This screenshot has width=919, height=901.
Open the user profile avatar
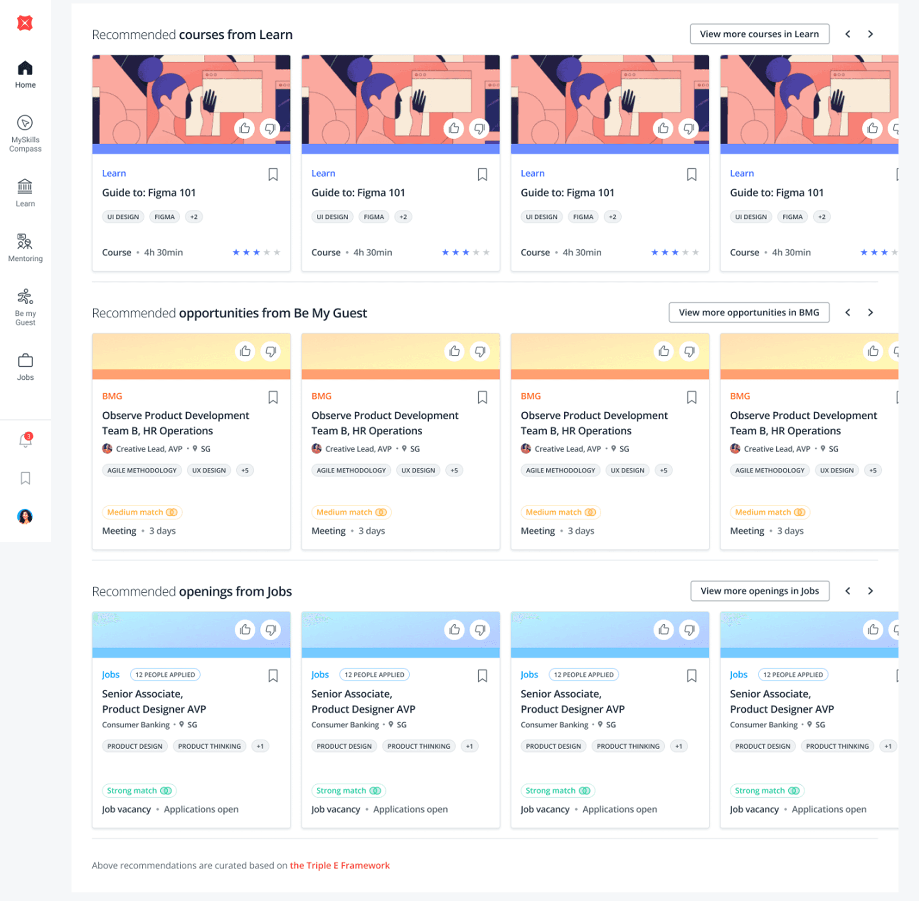click(25, 516)
